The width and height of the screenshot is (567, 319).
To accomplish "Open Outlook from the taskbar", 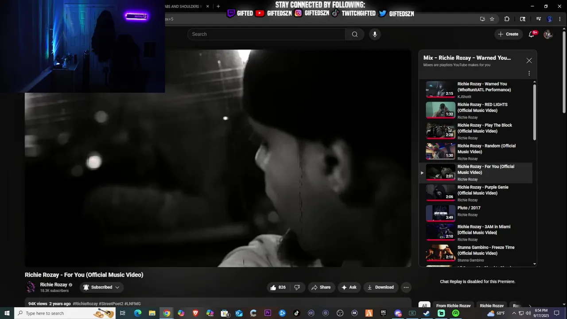I will point(239,313).
